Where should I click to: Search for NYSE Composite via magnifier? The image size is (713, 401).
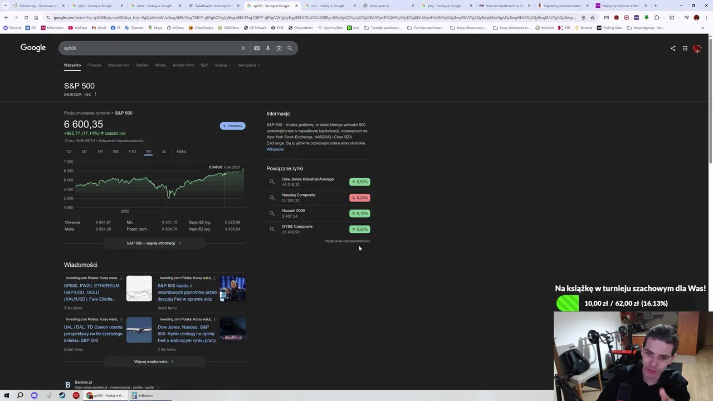tap(272, 229)
